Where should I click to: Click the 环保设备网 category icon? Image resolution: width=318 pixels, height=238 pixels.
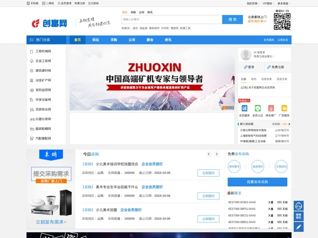click(x=31, y=100)
